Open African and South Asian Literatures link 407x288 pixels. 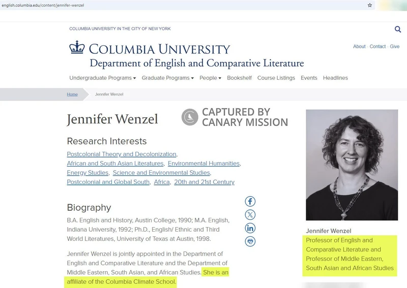[115, 164]
